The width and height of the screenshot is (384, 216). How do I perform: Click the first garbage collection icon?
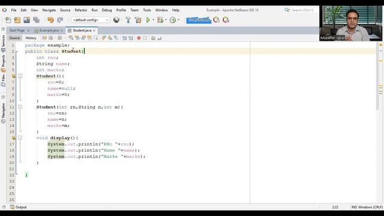click(x=216, y=20)
